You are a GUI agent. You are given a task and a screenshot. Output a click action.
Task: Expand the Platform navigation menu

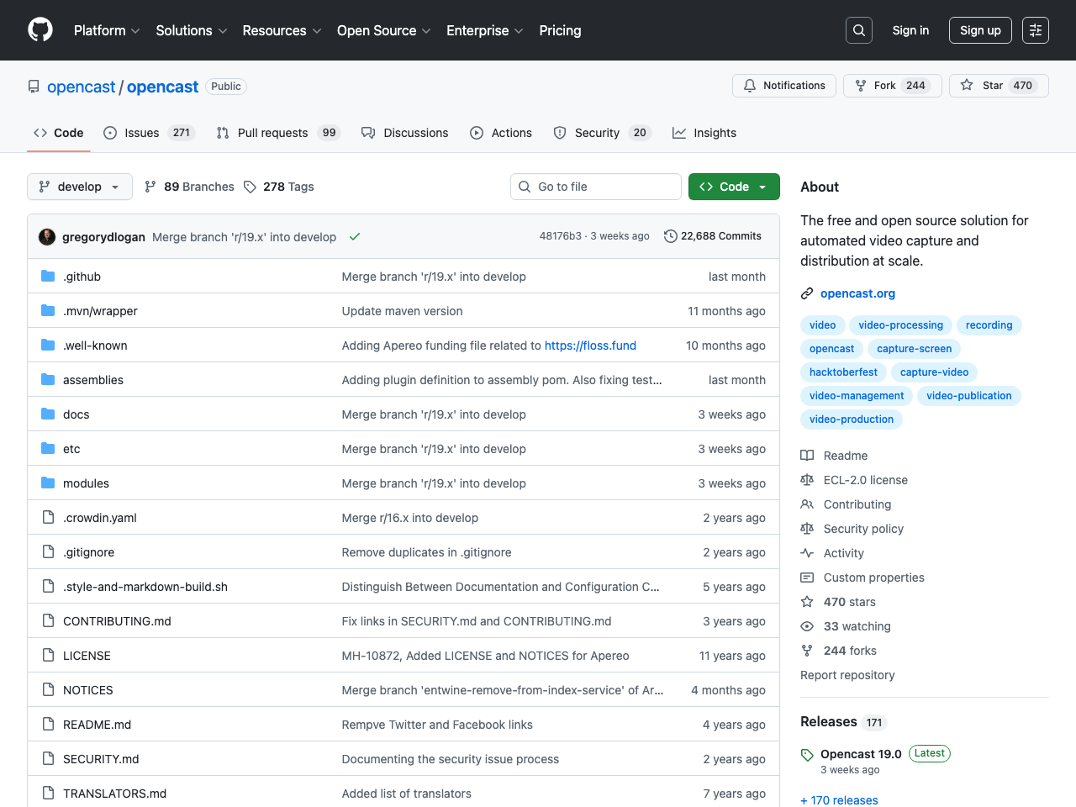(x=107, y=30)
